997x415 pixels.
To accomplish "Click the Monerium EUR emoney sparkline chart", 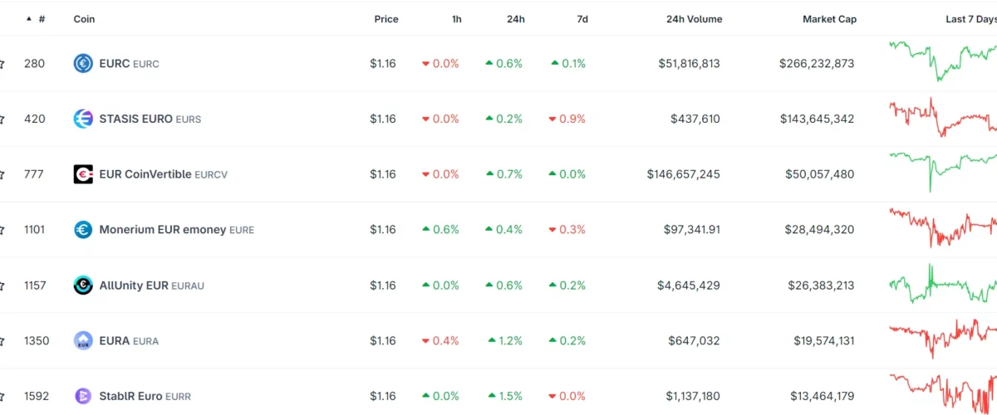I will click(x=942, y=227).
